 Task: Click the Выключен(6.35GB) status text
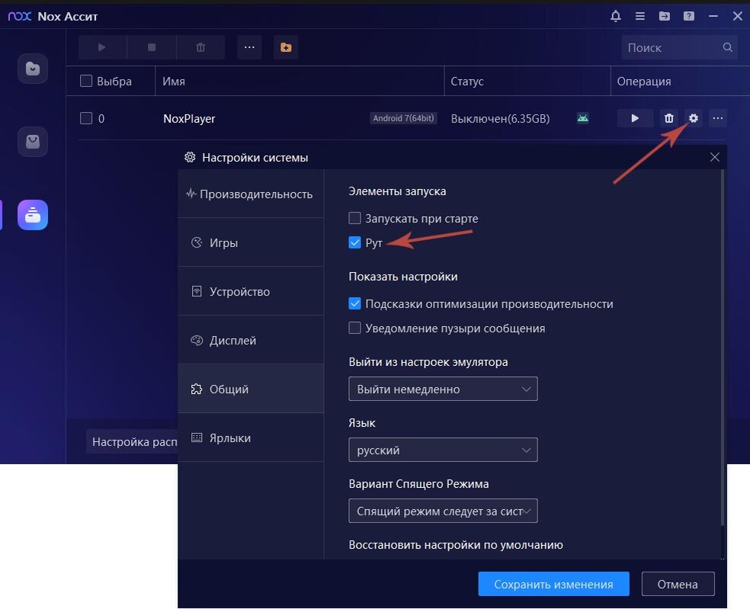(500, 119)
